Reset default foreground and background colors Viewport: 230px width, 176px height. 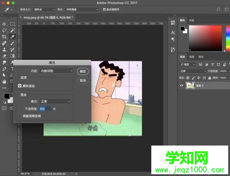5,102
